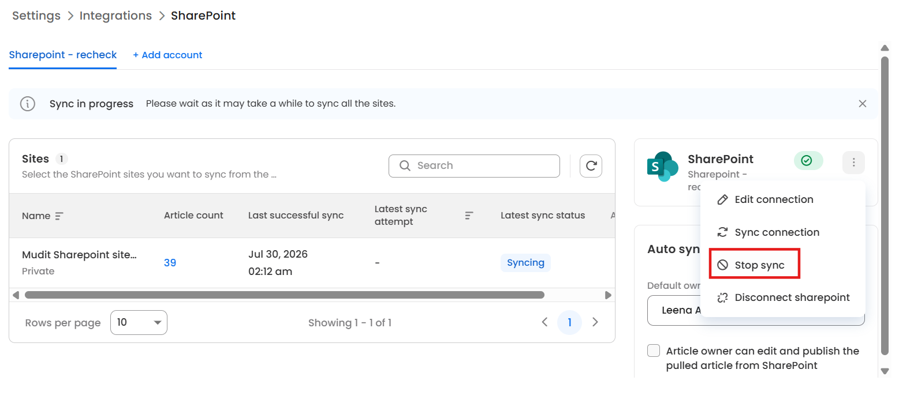Open the three-dot menu on the SharePoint card

853,163
